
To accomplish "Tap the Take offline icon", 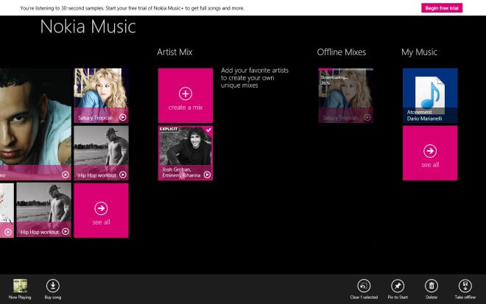I will 465,286.
